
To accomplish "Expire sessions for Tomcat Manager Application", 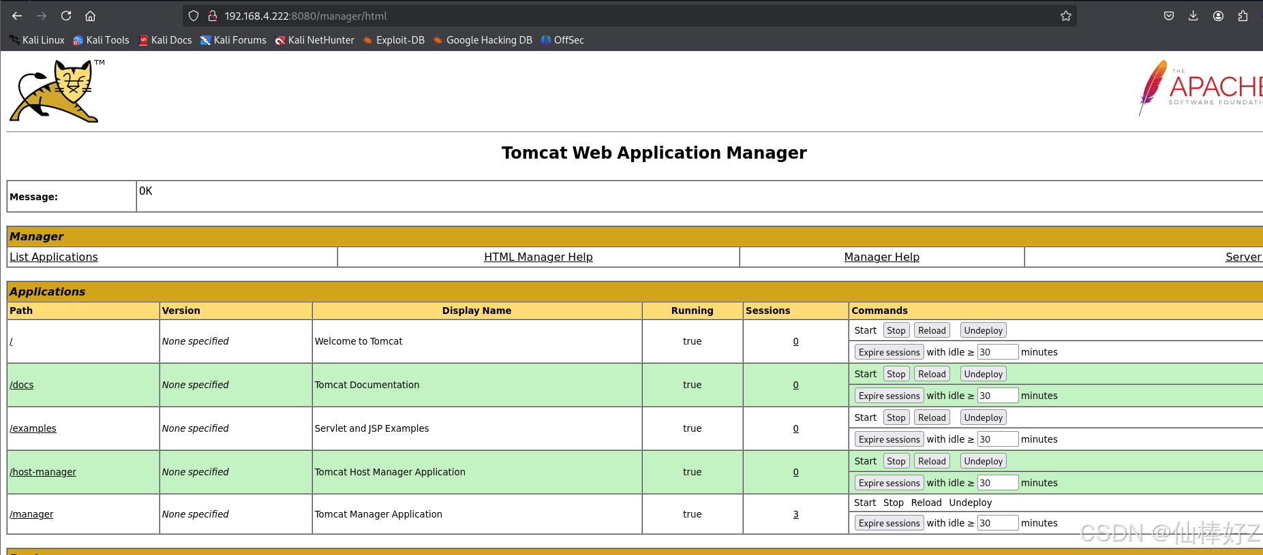I will [x=889, y=523].
